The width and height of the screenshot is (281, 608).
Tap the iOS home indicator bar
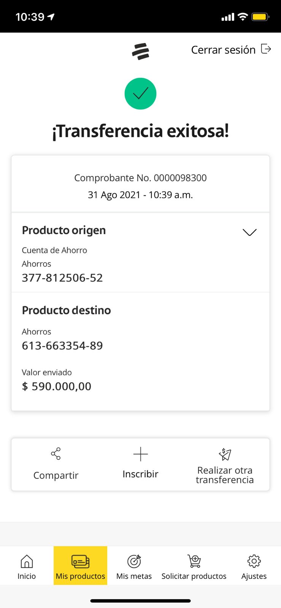click(140, 601)
